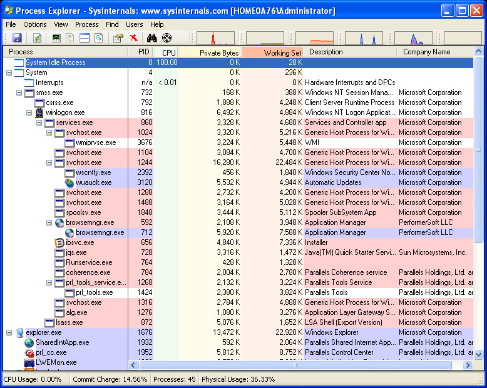The height and width of the screenshot is (388, 487).
Task: Collapse svchost.exe PID 1024 node
Action: click(49, 132)
